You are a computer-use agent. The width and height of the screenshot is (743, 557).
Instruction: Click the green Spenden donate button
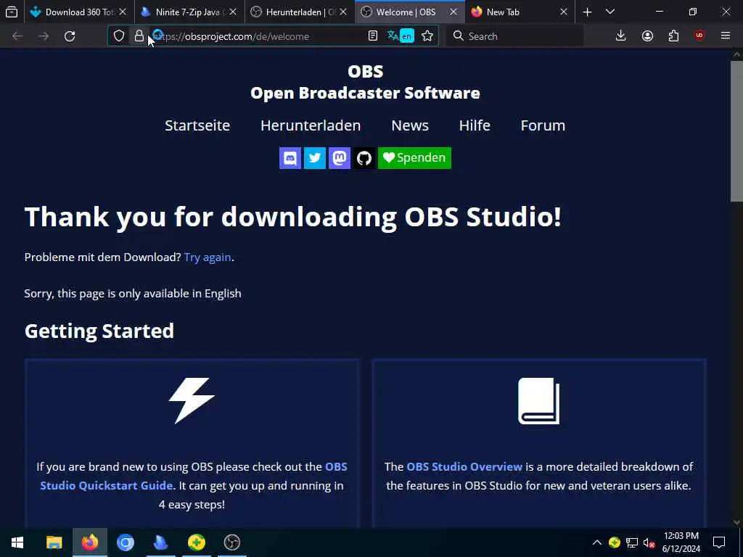tap(414, 157)
